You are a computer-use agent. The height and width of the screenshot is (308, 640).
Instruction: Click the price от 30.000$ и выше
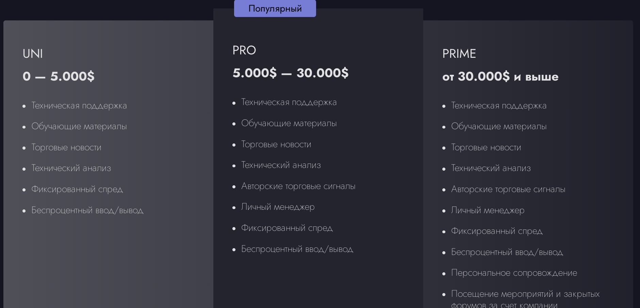click(x=500, y=76)
